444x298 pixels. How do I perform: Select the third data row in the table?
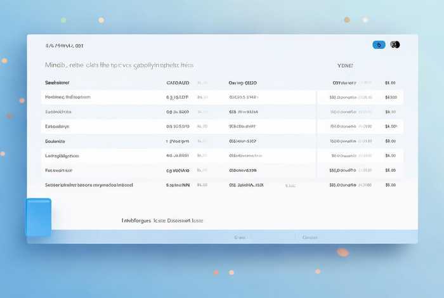(x=57, y=126)
